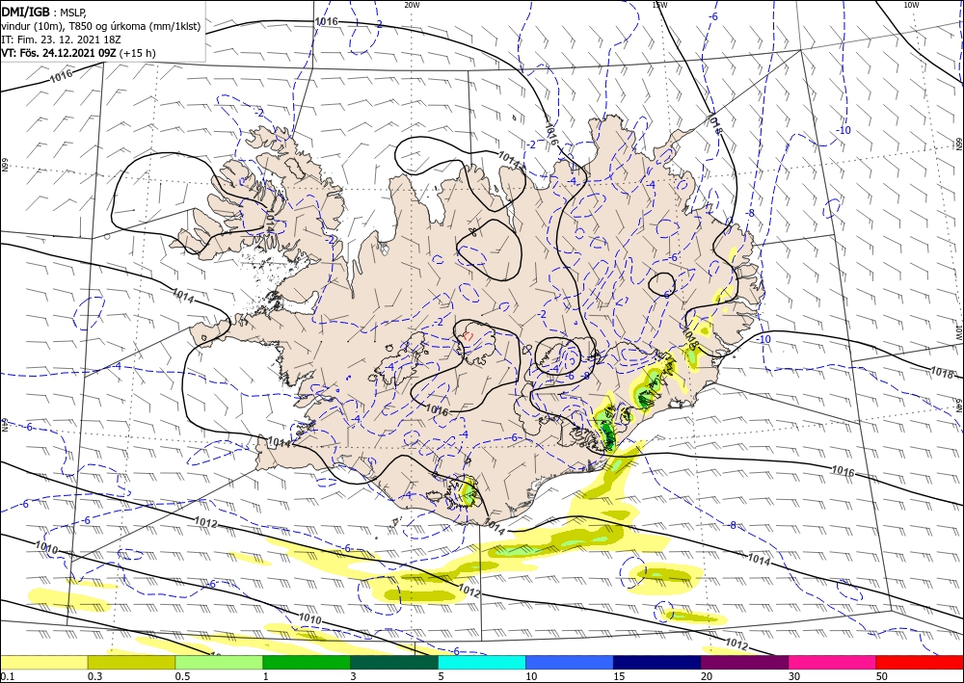Click the 'DMI/IGB : MSLP,' title text
Image resolution: width=964 pixels, height=683 pixels.
[x=44, y=12]
